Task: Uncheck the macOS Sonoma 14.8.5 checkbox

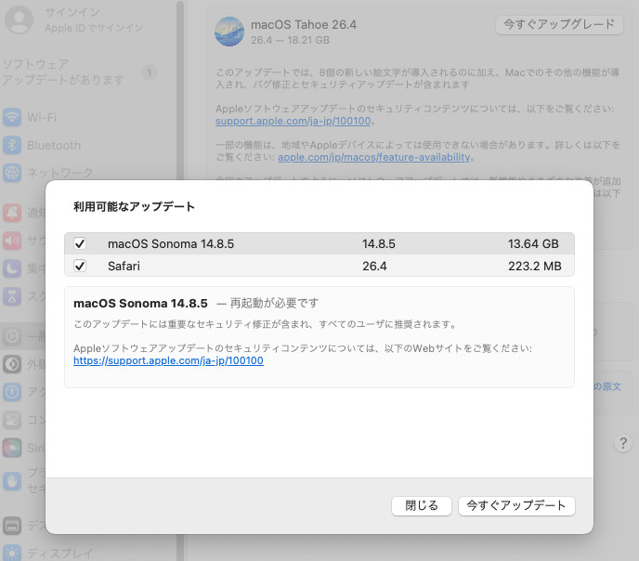Action: 80,243
